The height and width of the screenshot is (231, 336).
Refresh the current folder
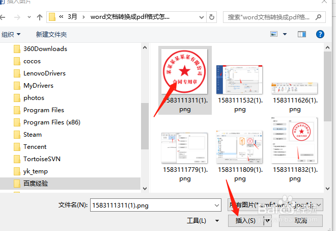pyautogui.click(x=212, y=17)
